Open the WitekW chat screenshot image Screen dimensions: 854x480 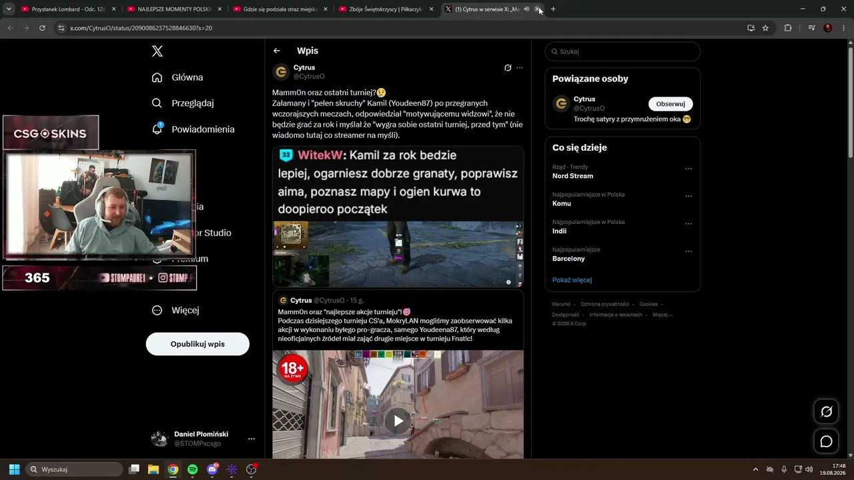398,217
